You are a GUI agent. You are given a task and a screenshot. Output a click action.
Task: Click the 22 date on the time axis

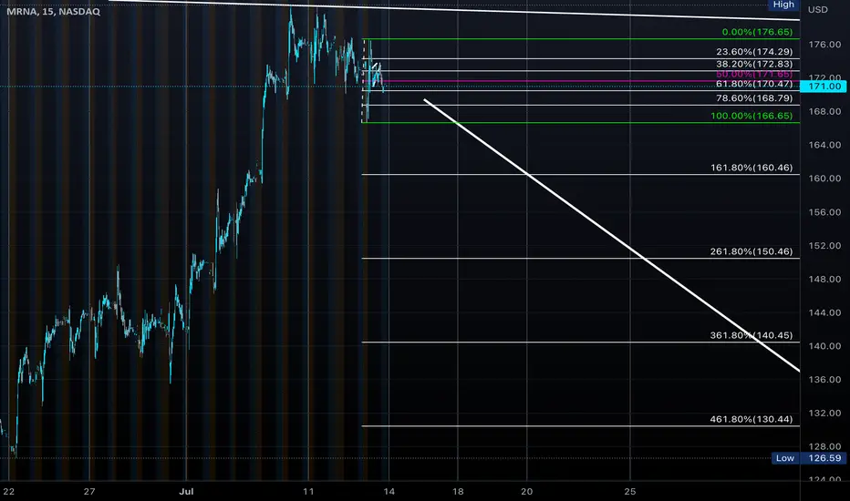click(9, 492)
